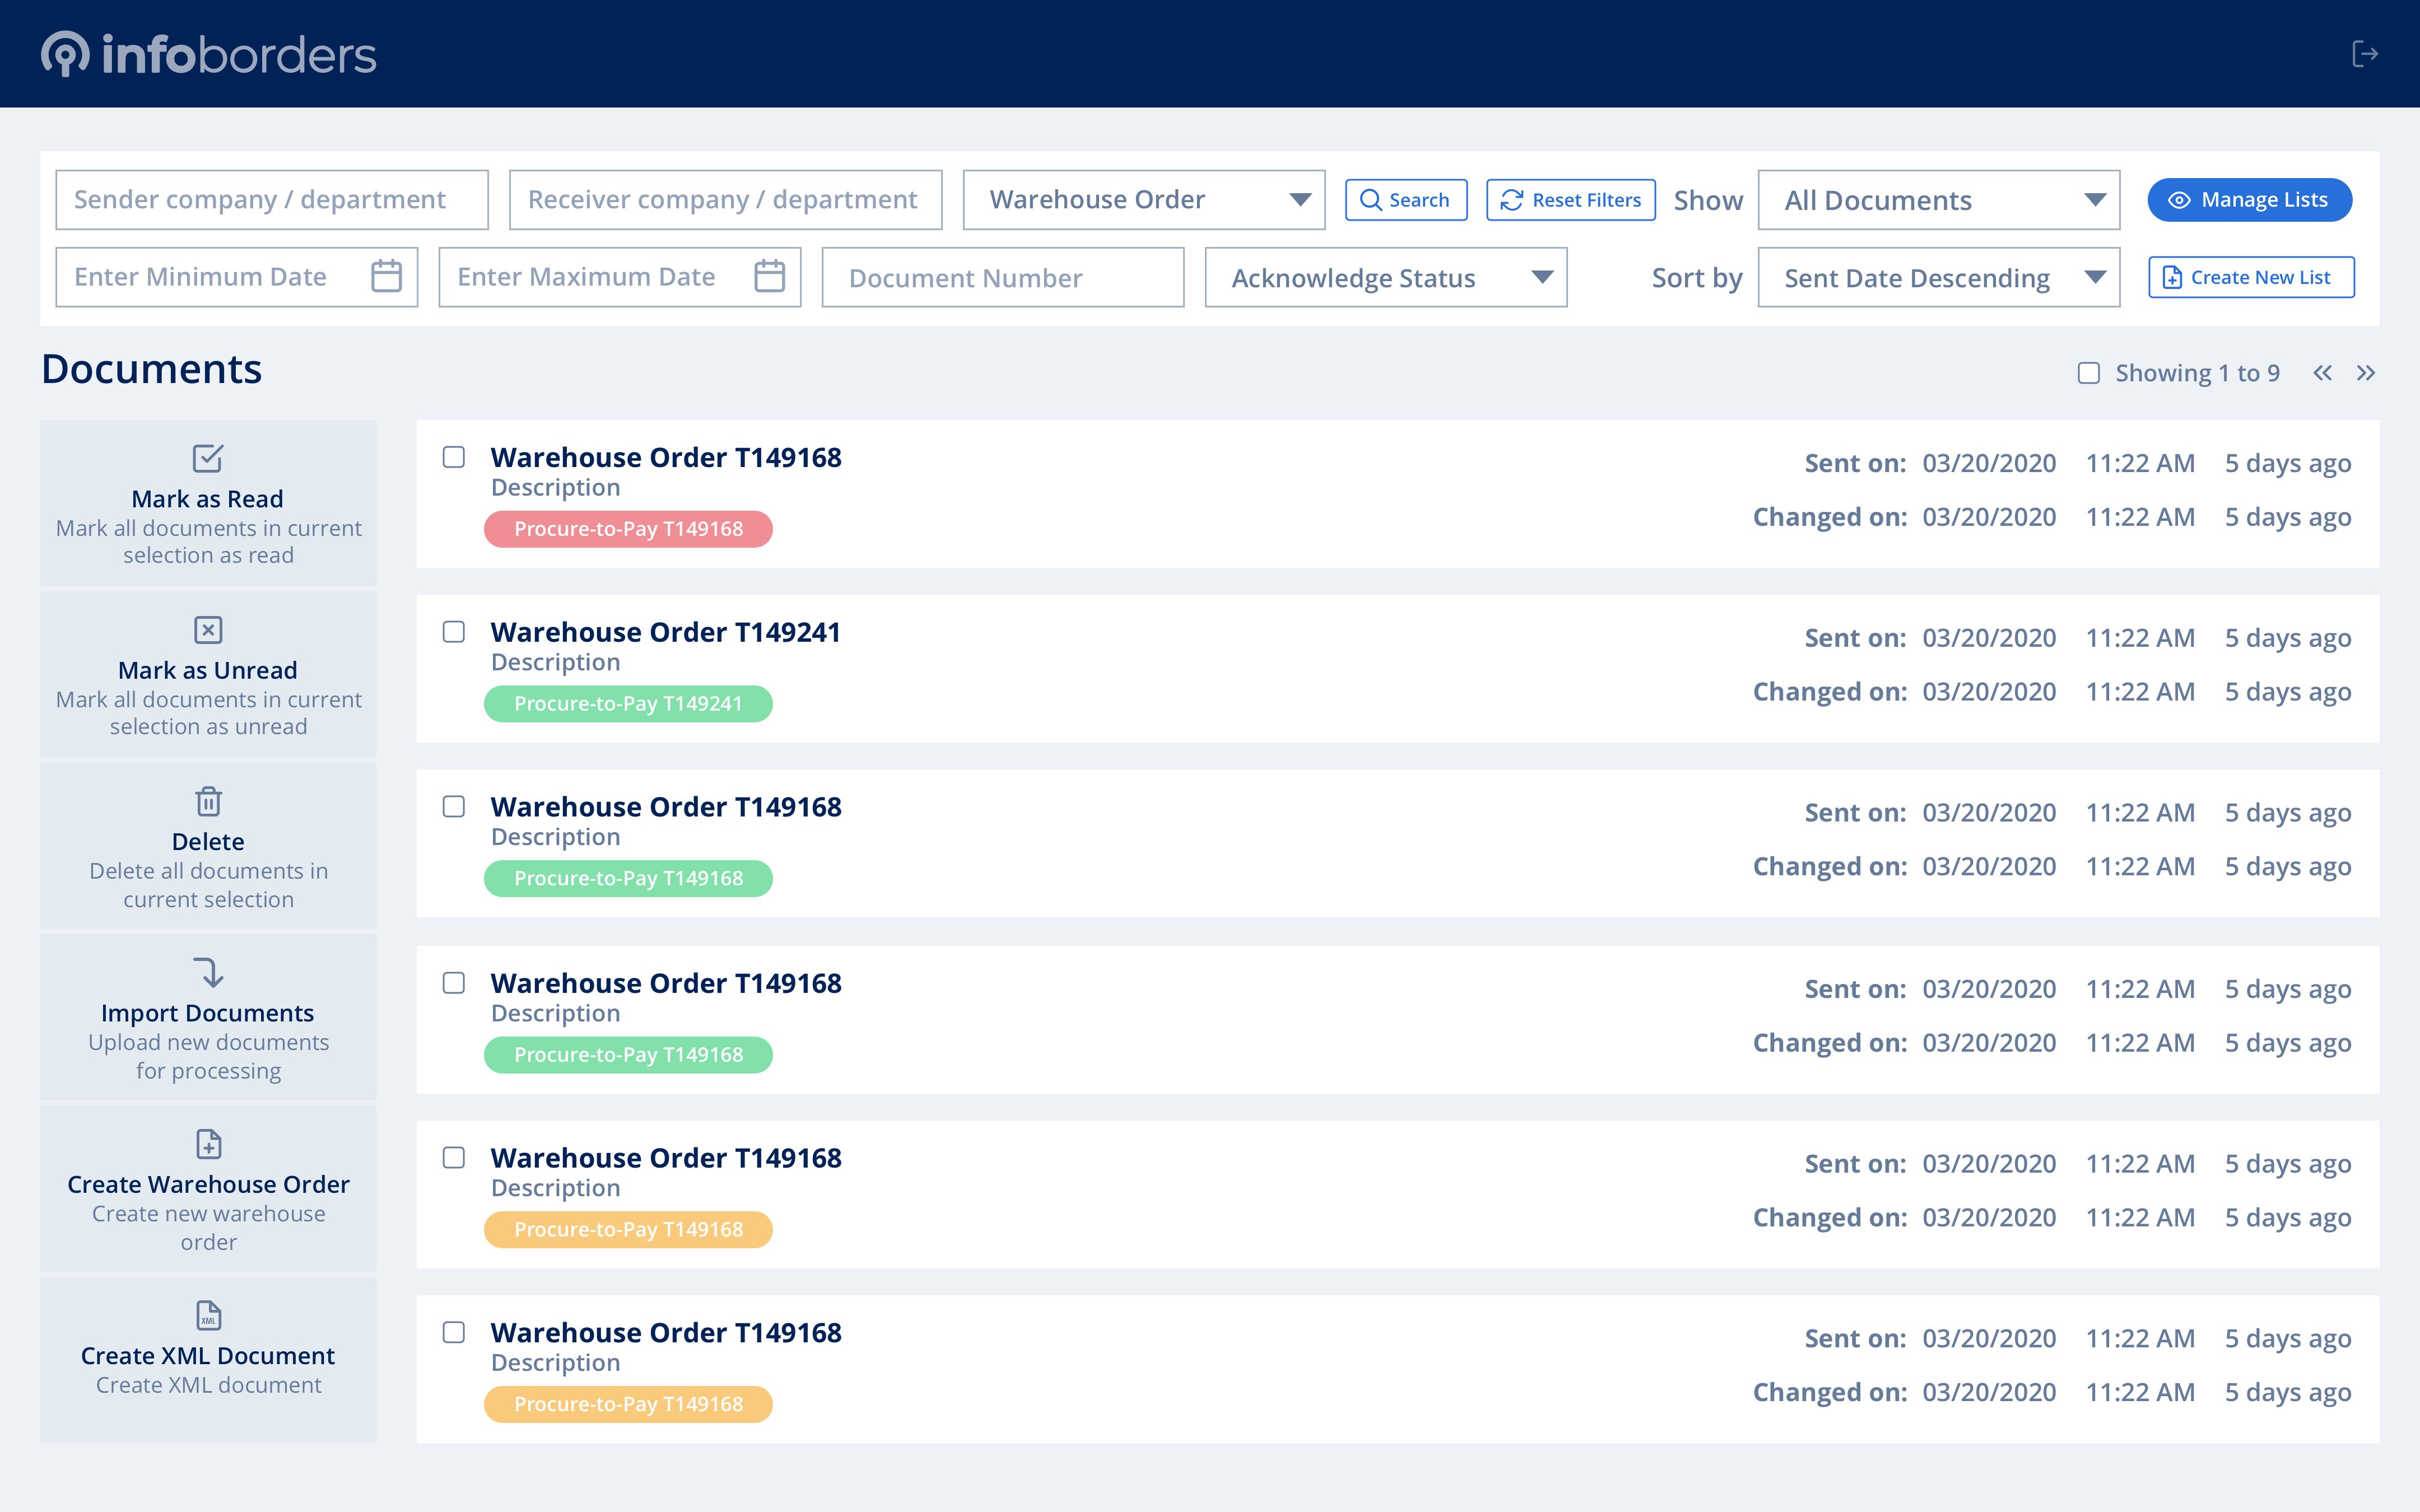Open the Warehouse Order document type dropdown
The height and width of the screenshot is (1512, 2420).
(1144, 200)
